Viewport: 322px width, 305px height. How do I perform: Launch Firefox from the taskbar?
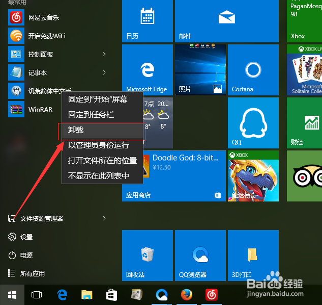coord(187,295)
